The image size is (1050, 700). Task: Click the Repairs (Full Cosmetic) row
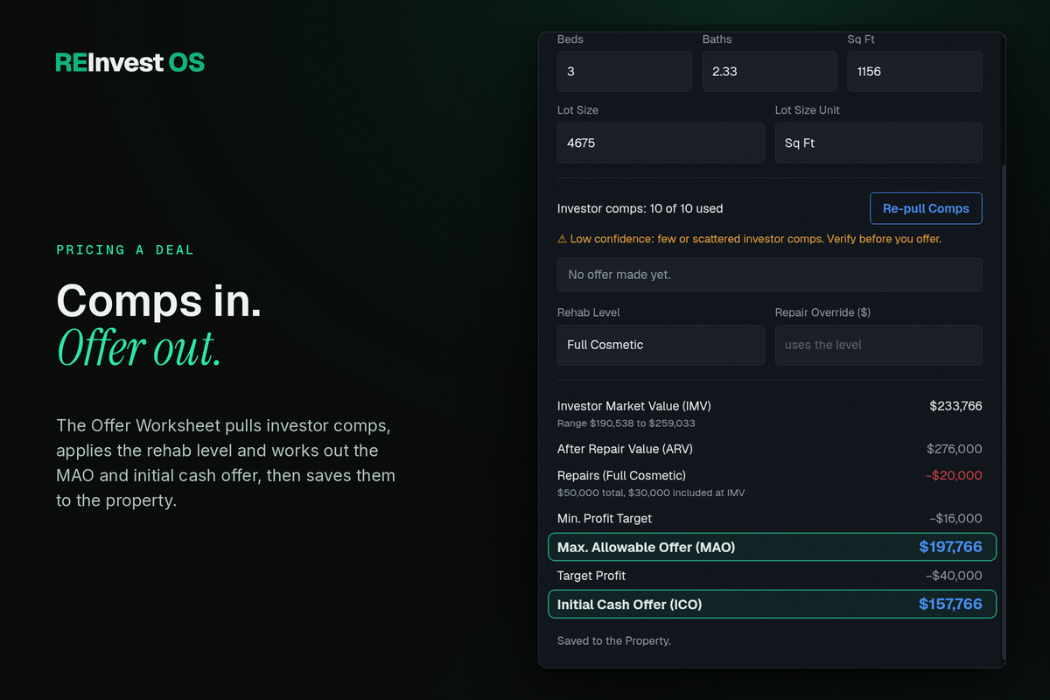pyautogui.click(x=770, y=483)
